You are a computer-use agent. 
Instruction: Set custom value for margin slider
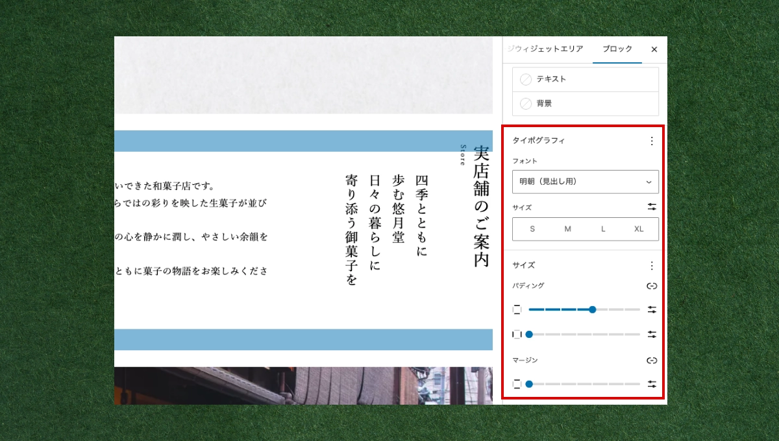pos(652,384)
